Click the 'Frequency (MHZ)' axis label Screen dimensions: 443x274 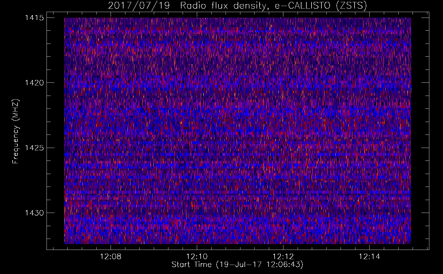pos(16,132)
